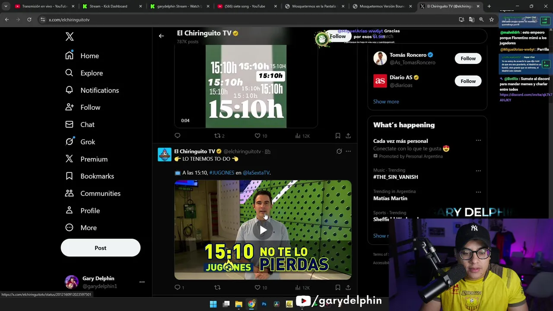Open the Explore page

84,73
